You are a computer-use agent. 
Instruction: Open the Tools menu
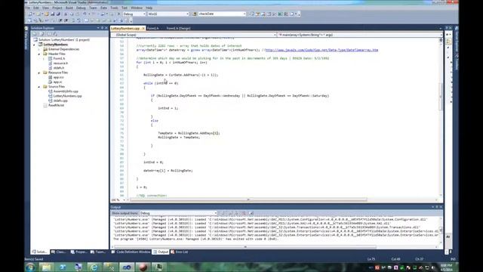[114, 8]
